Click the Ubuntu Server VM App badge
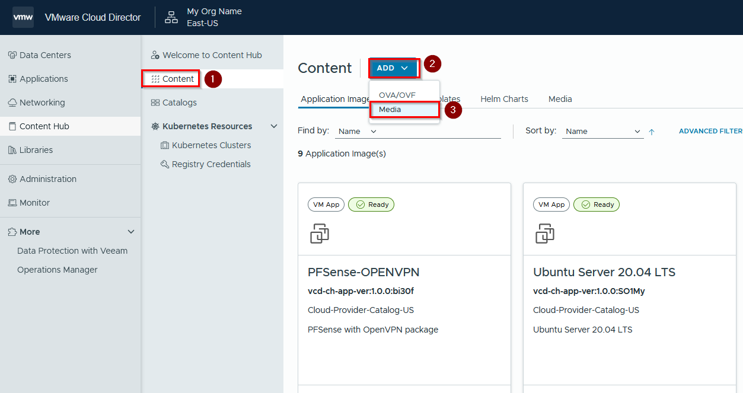Screen dimensions: 743x393 pyautogui.click(x=551, y=205)
